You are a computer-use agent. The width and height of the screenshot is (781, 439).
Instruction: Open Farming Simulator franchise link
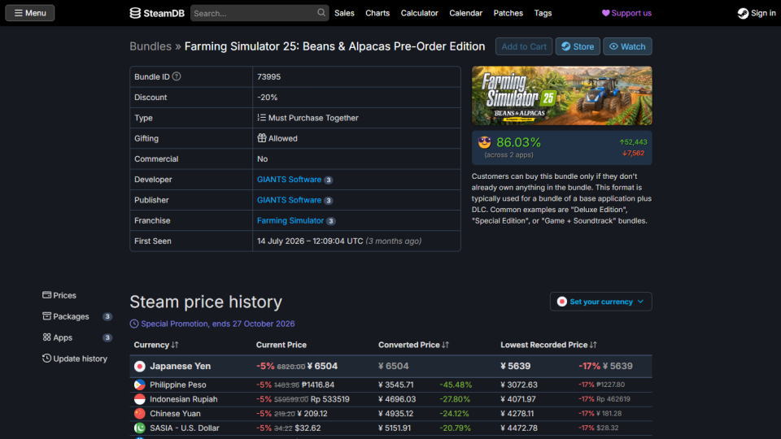[x=290, y=220]
